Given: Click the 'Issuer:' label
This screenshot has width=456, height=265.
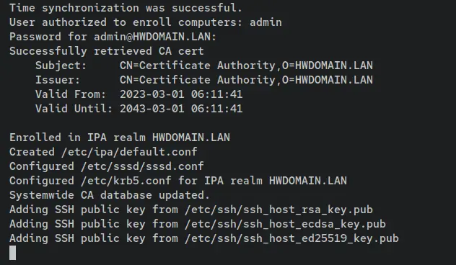Looking at the screenshot, I should pos(58,80).
